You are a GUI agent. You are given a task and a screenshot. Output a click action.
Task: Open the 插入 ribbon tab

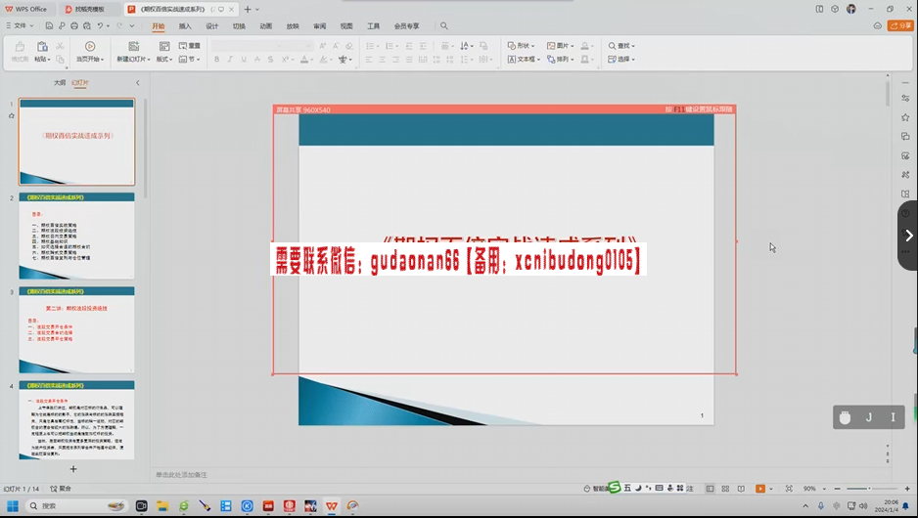(x=185, y=26)
